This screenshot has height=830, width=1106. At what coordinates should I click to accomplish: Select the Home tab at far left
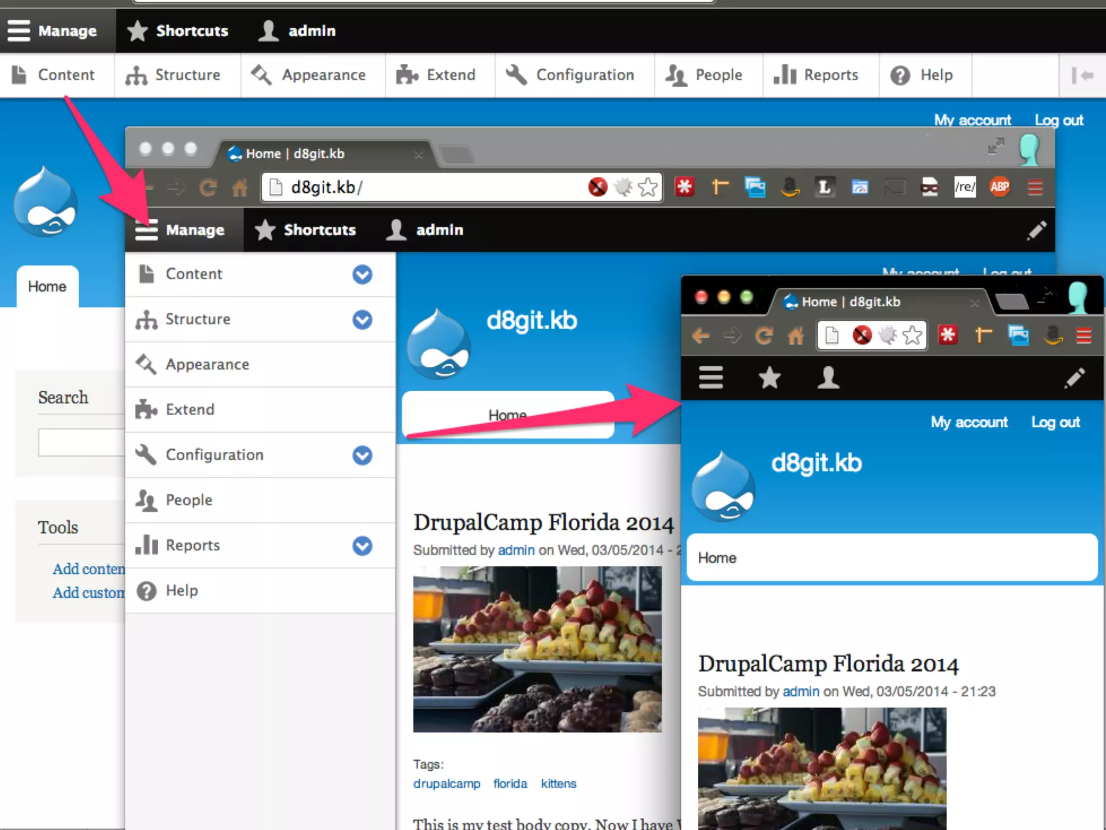pos(47,286)
